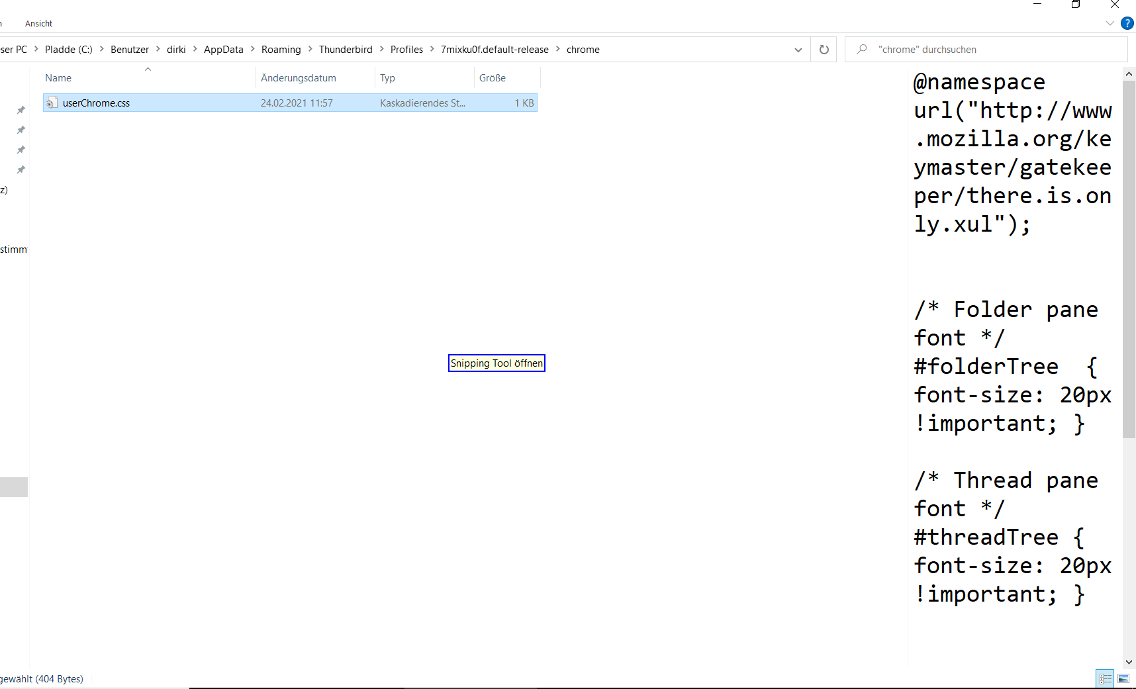Viewport: 1136px width, 689px height.
Task: Click the #threadTree selector in preview
Action: point(986,537)
